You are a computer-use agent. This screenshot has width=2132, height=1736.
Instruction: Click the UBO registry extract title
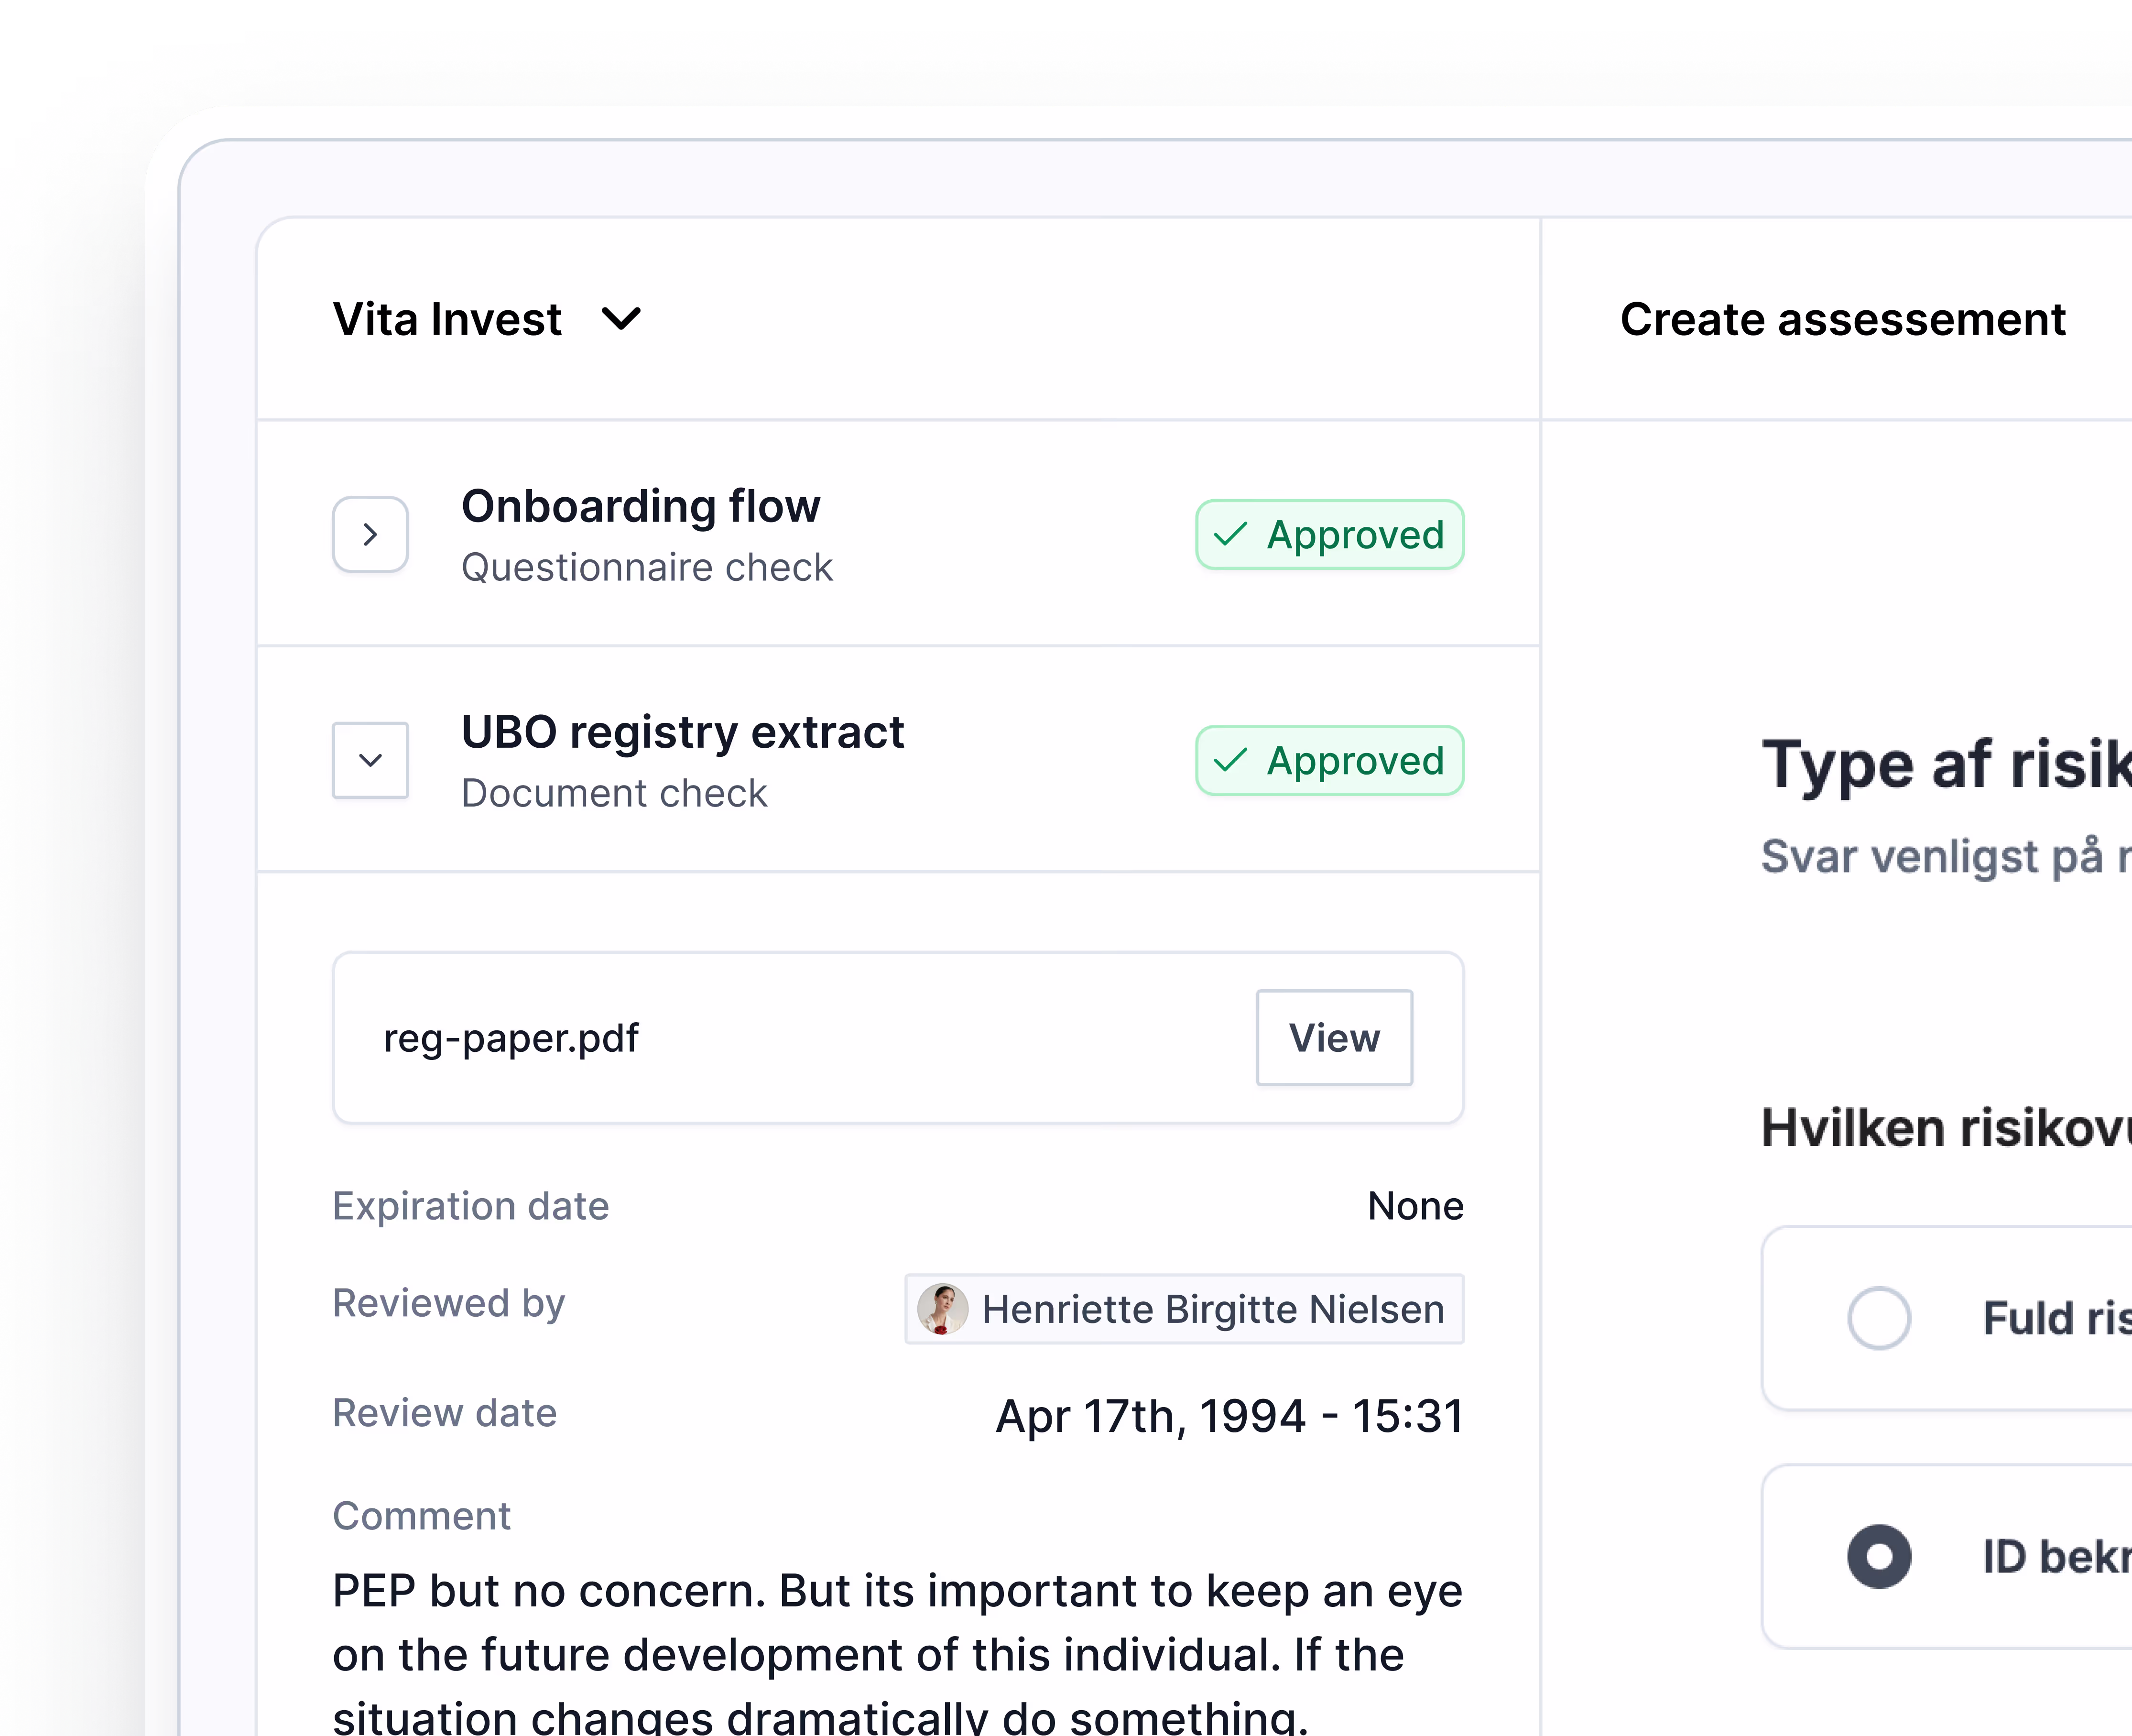(x=682, y=732)
